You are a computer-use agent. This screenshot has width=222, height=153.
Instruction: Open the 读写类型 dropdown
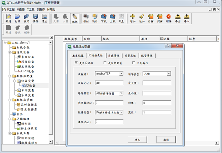click(x=169, y=73)
